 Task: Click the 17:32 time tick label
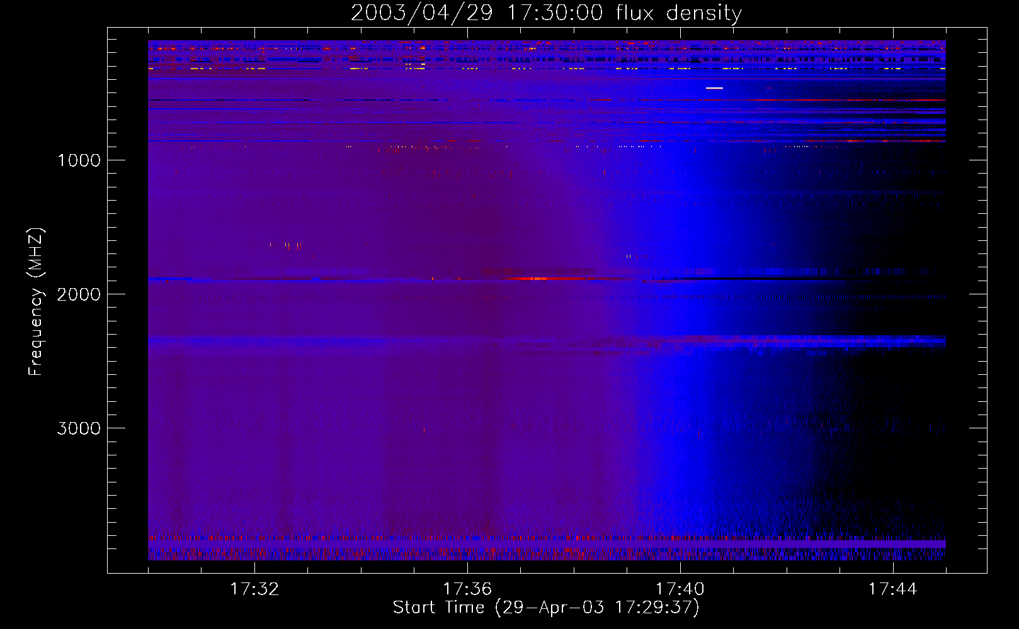(x=254, y=589)
